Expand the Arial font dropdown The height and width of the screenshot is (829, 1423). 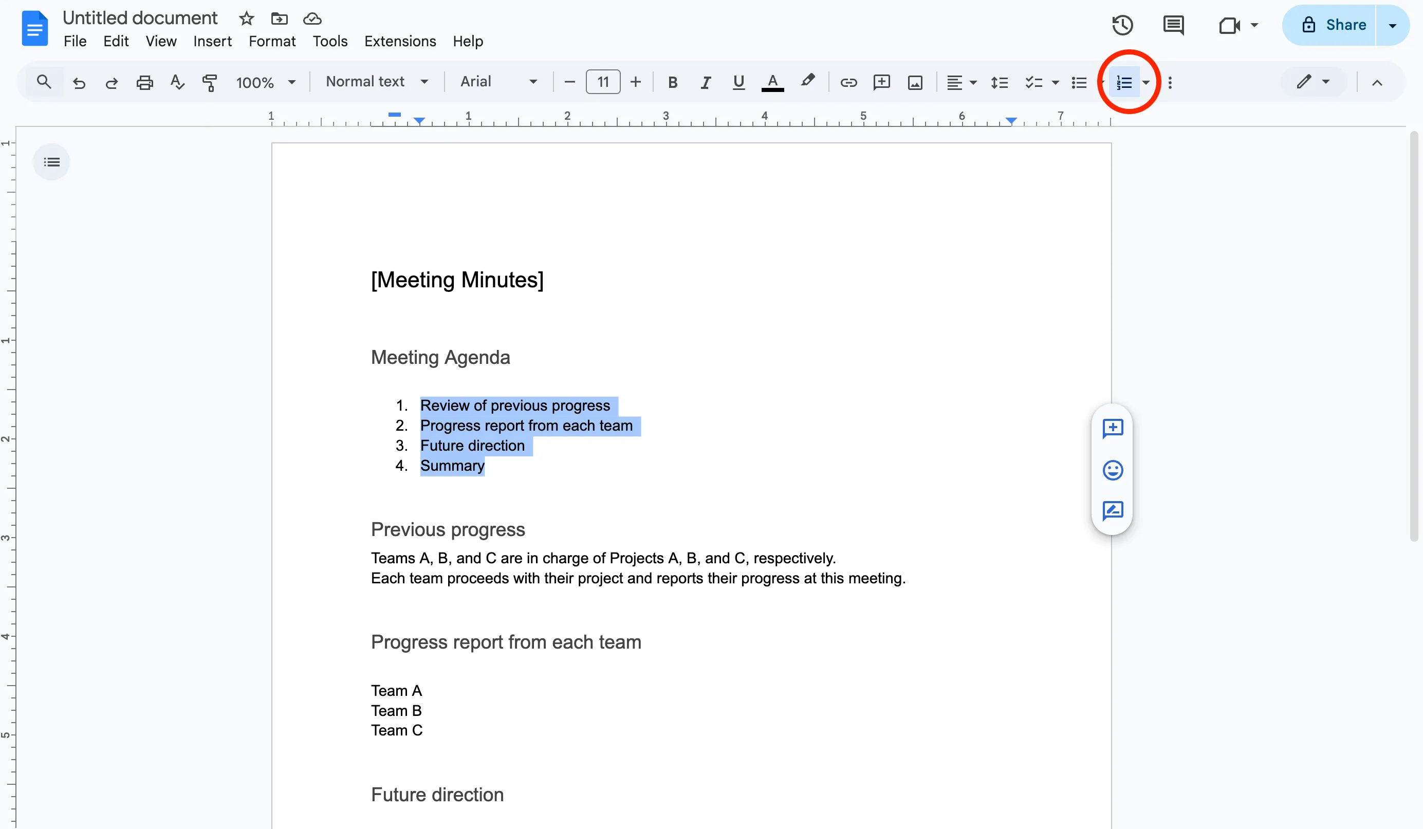pyautogui.click(x=498, y=82)
